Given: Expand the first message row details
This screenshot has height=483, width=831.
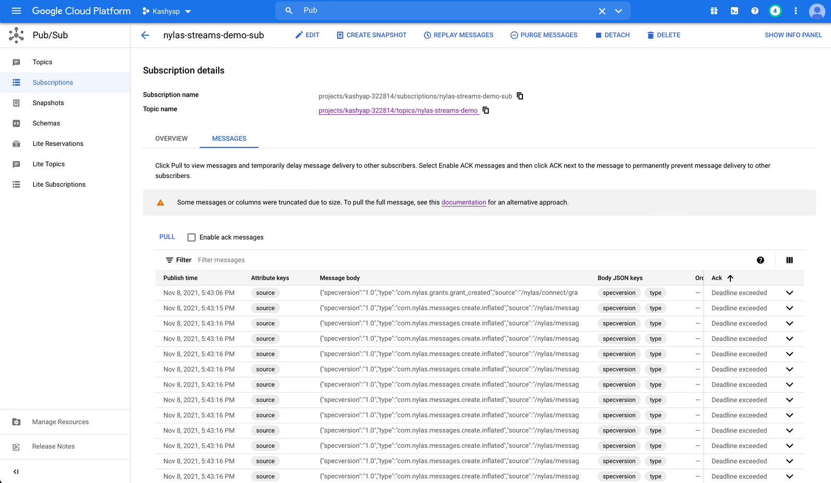Looking at the screenshot, I should [x=789, y=293].
